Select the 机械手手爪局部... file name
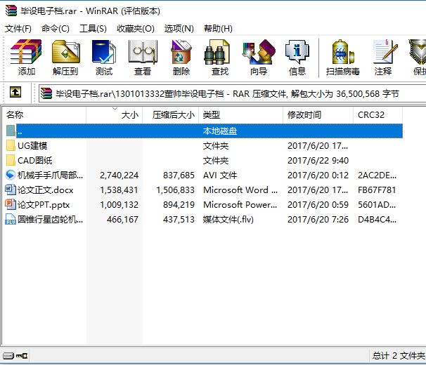 pyautogui.click(x=50, y=175)
